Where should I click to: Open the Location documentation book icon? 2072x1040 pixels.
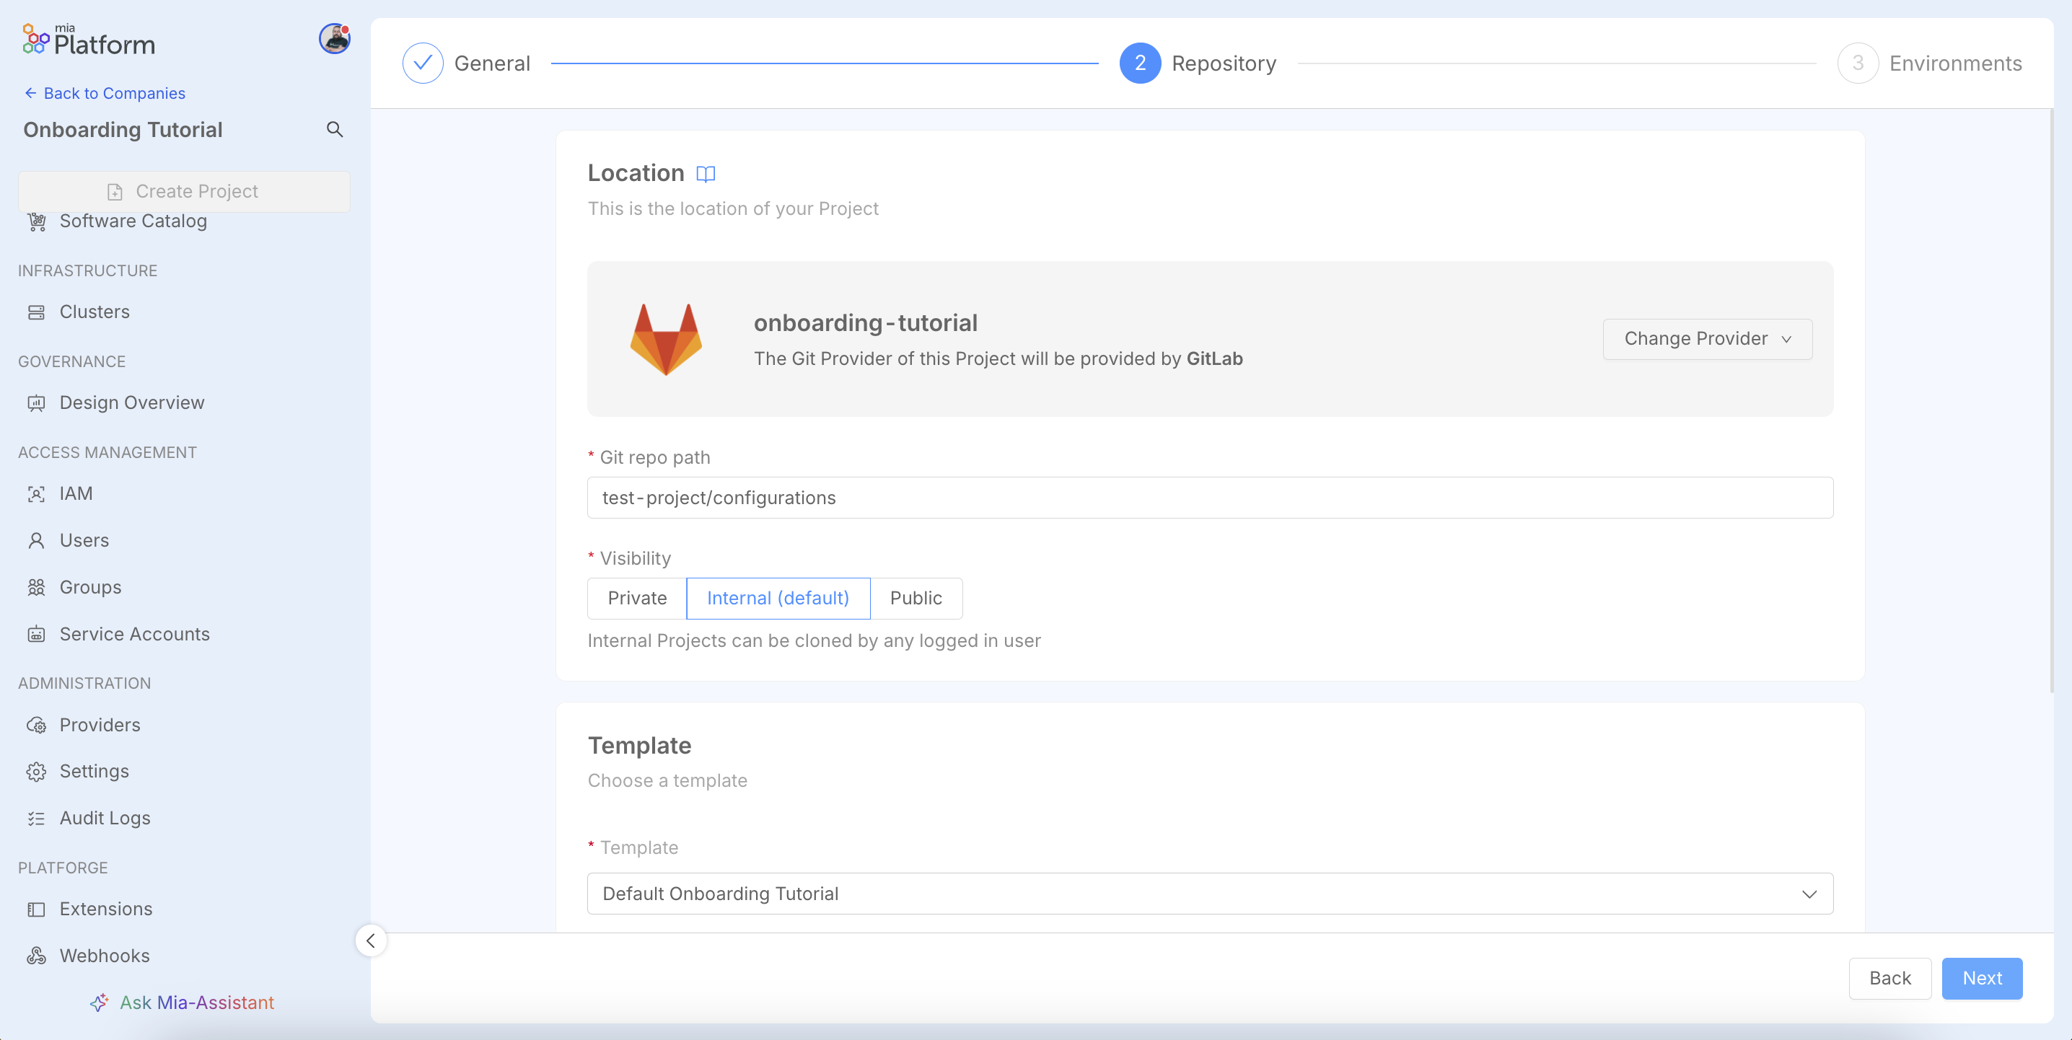coord(706,174)
